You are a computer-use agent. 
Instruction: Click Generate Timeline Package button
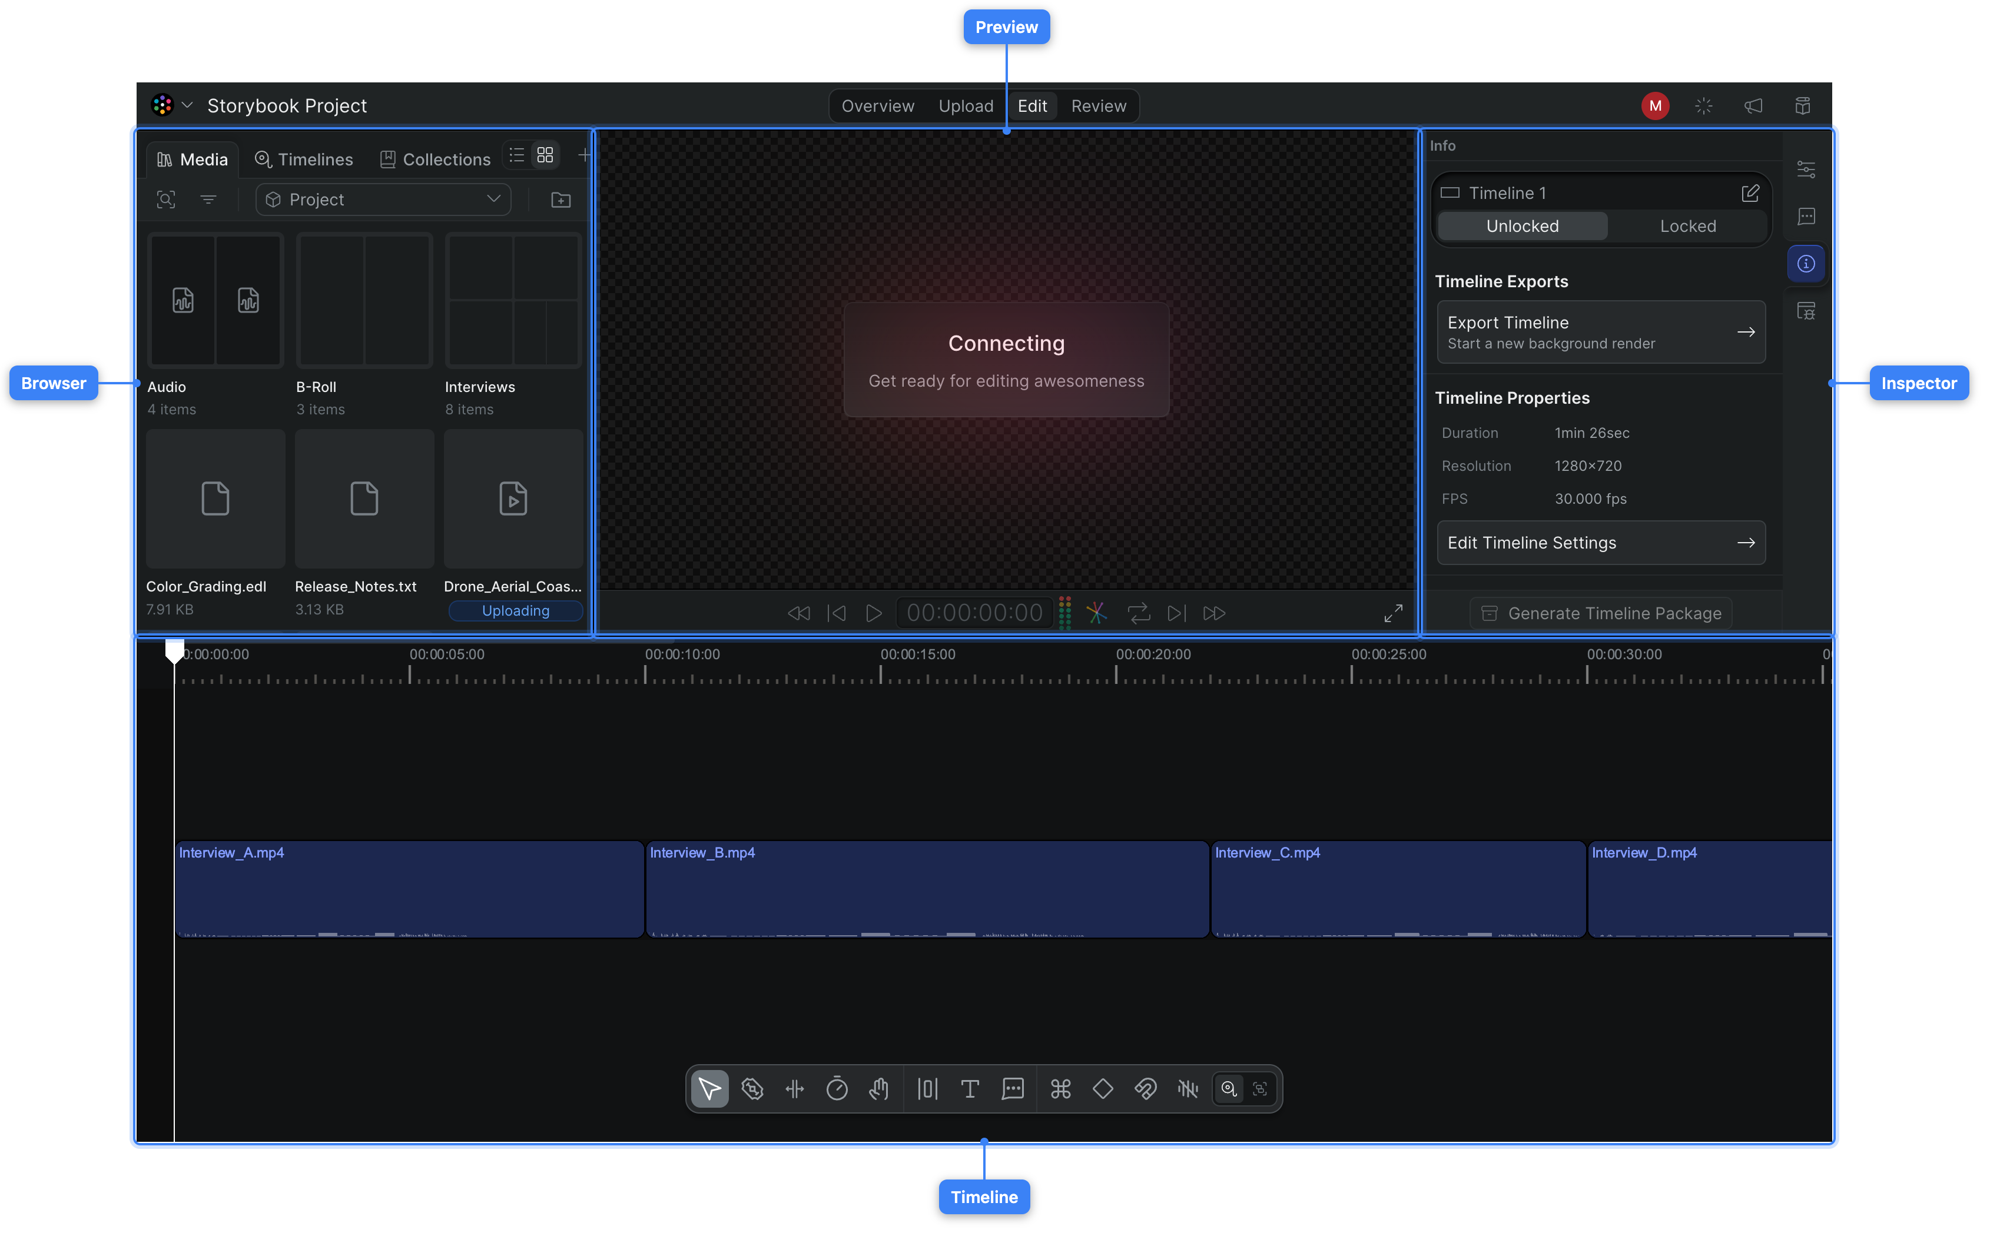(1601, 613)
